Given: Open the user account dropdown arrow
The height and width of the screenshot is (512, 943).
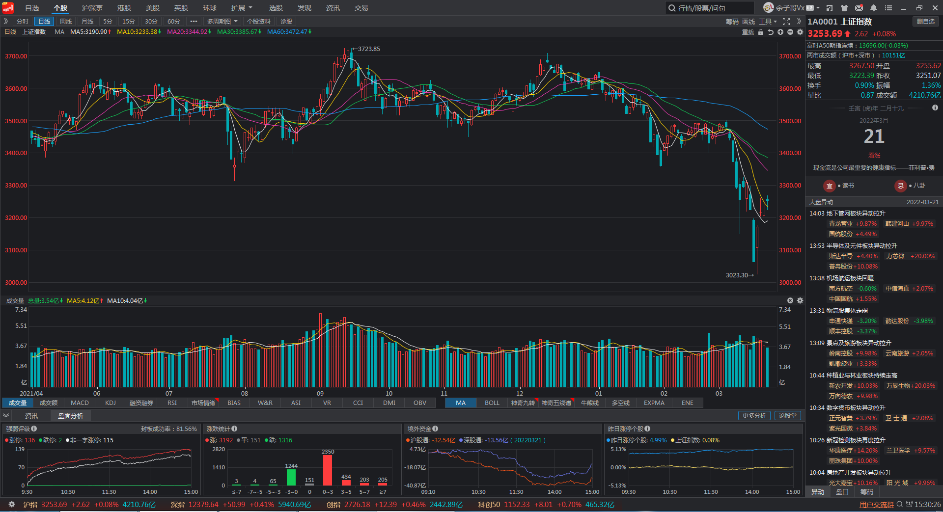Looking at the screenshot, I should click(818, 8).
